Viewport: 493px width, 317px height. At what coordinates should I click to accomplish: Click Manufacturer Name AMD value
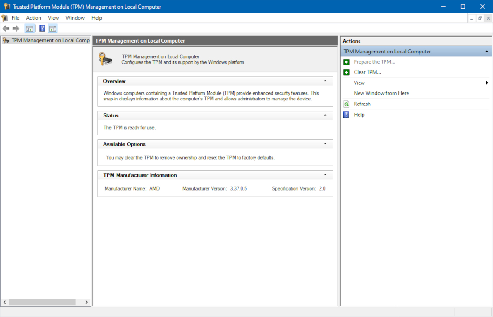[154, 189]
